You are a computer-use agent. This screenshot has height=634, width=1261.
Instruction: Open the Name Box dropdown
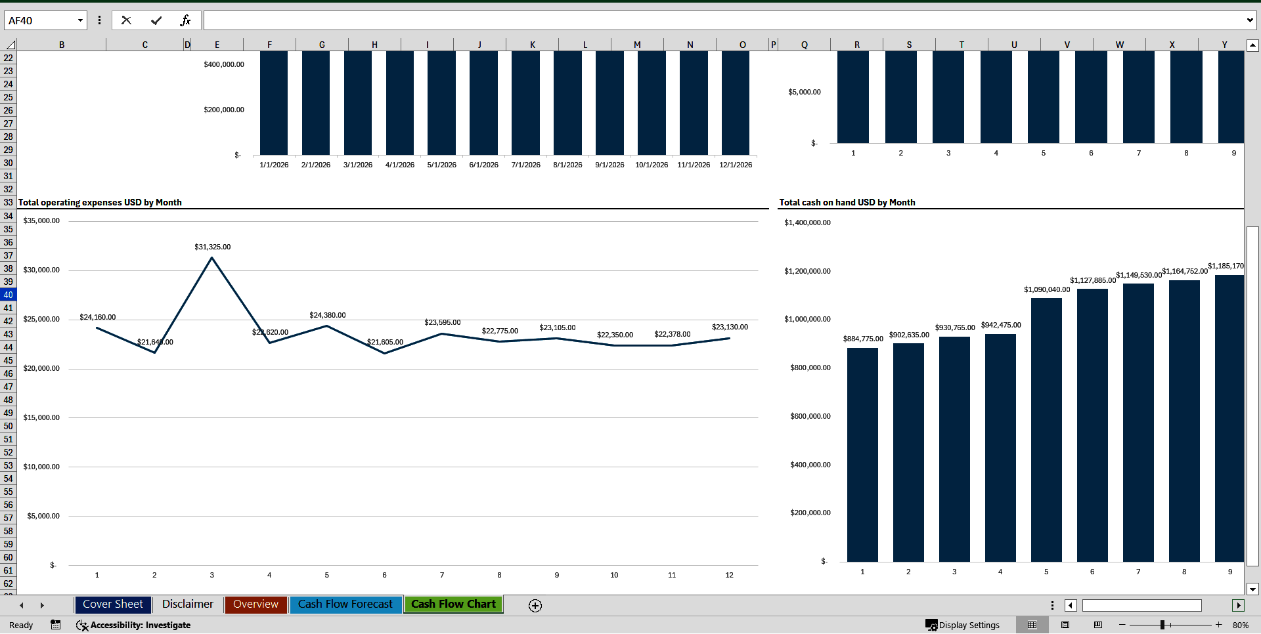tap(80, 20)
